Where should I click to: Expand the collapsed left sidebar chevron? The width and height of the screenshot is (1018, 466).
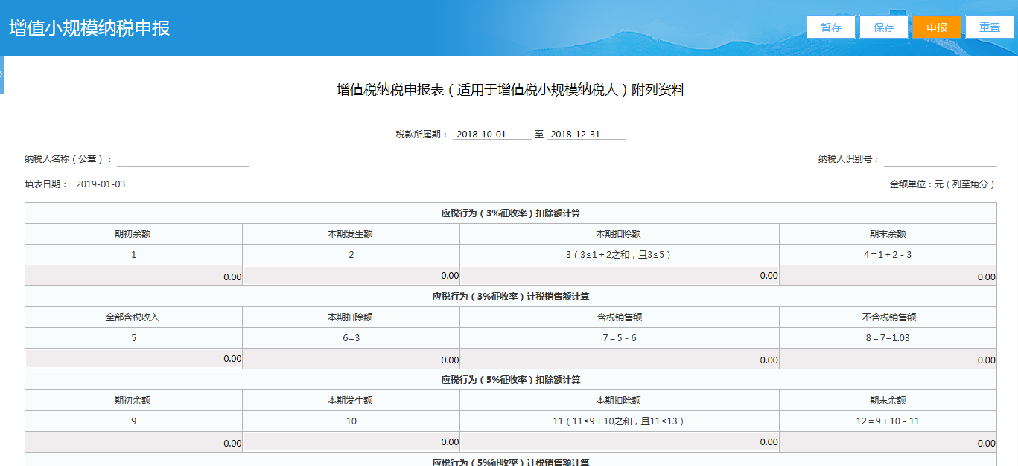(2, 74)
